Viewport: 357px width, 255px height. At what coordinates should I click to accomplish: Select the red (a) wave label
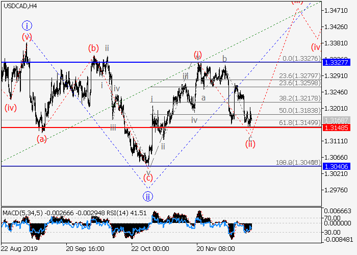pos(42,139)
